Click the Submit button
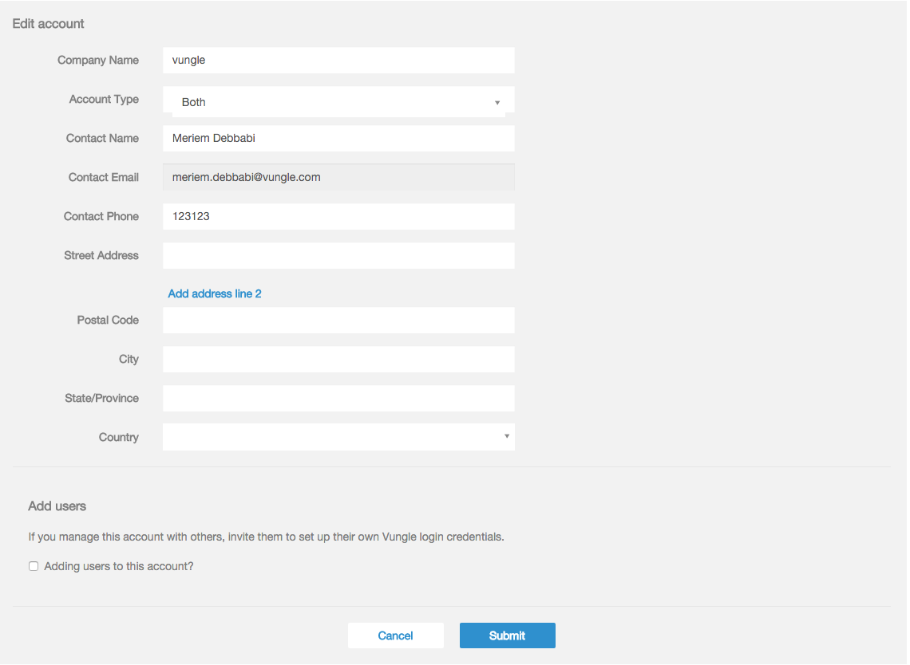910x665 pixels. (507, 635)
